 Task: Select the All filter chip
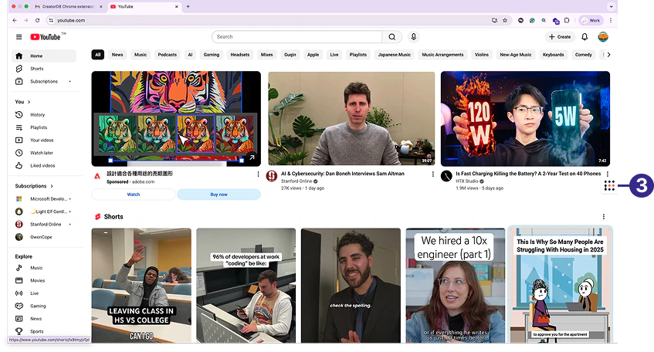coord(97,55)
